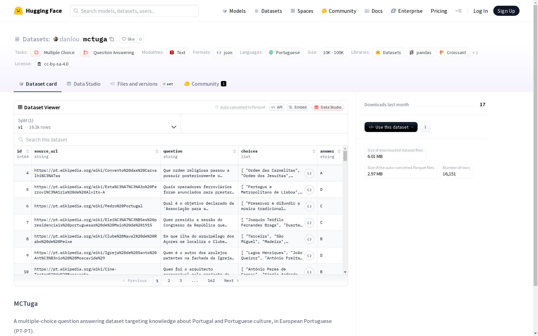The width and height of the screenshot is (538, 336).
Task: Click the Embed button
Action: point(298,107)
